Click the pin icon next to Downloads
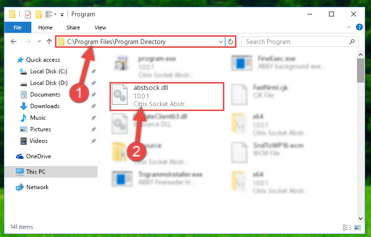 tap(94, 106)
